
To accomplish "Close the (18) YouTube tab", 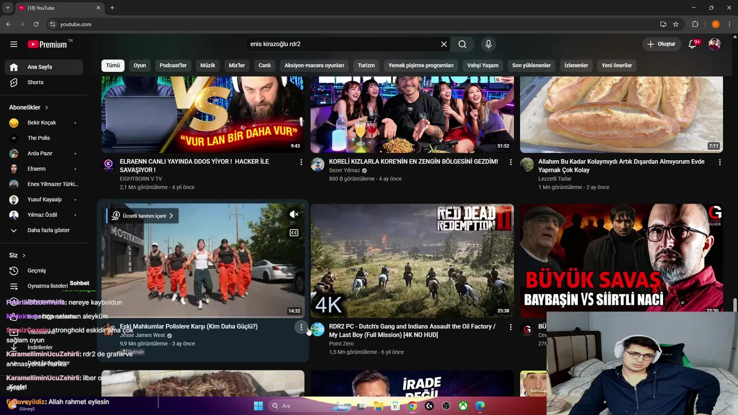I will pos(99,8).
